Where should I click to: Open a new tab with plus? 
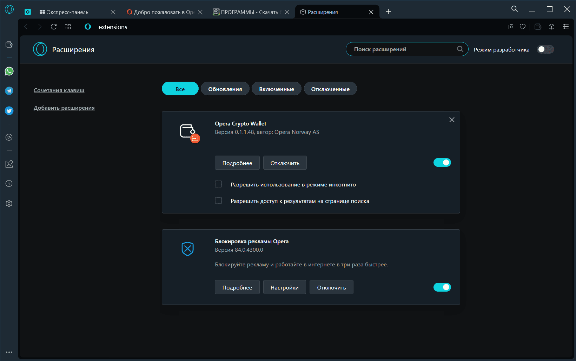tap(388, 12)
